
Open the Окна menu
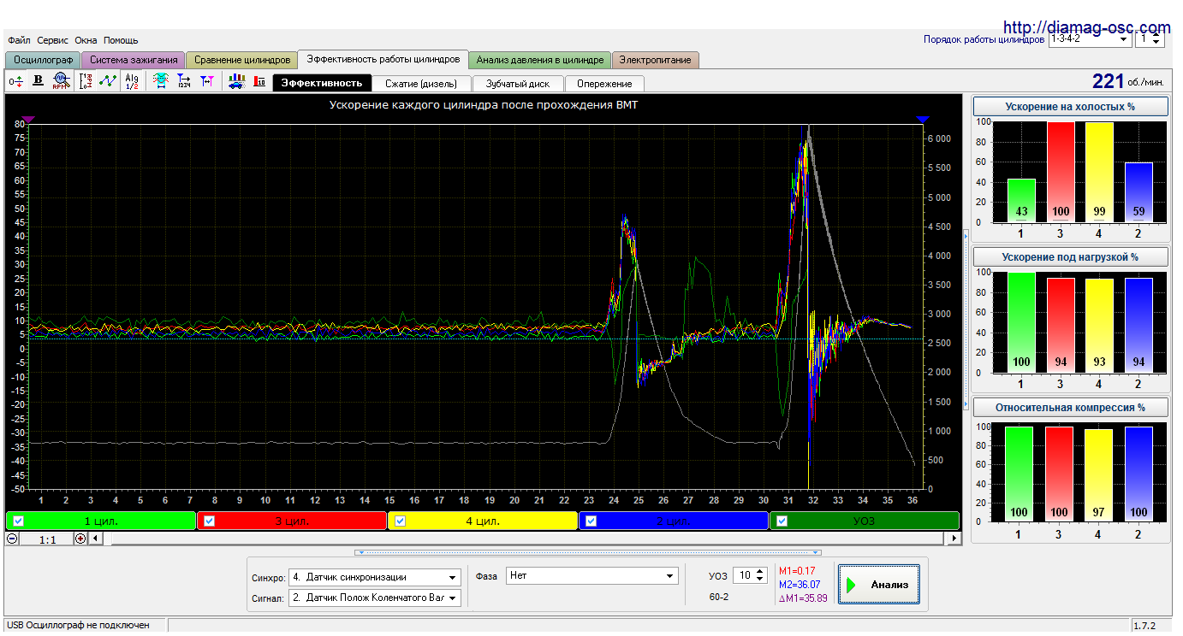(x=86, y=40)
